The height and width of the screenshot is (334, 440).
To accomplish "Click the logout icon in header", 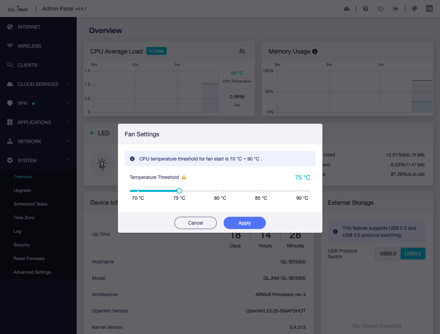I will pyautogui.click(x=396, y=9).
